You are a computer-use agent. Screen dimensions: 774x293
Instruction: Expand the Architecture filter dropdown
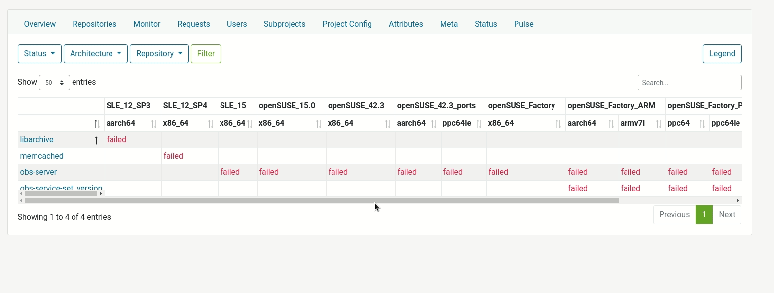(96, 54)
